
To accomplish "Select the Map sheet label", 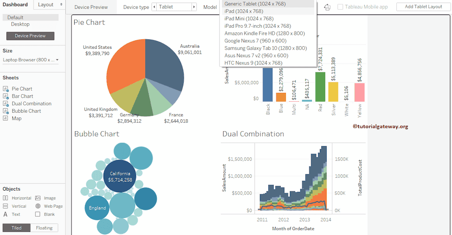I will click(x=16, y=118).
